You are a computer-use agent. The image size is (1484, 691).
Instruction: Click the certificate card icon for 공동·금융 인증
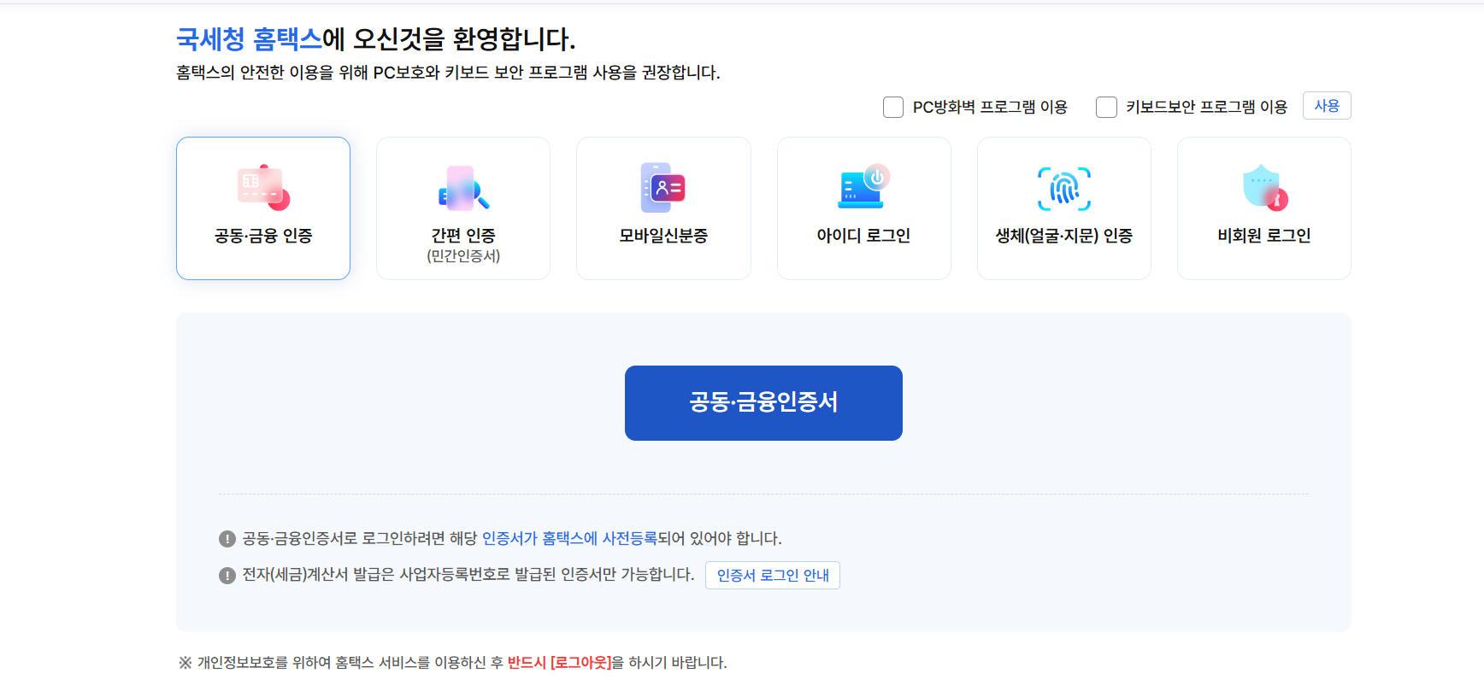tap(263, 188)
